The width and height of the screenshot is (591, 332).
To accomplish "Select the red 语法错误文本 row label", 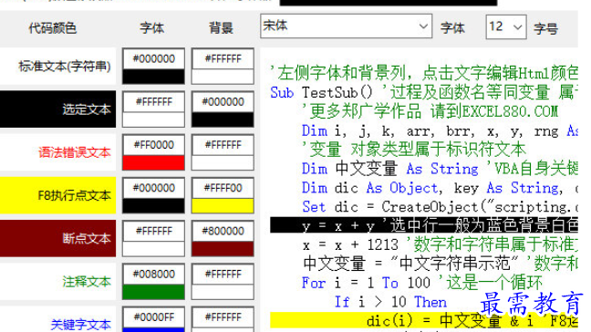I will click(57, 152).
